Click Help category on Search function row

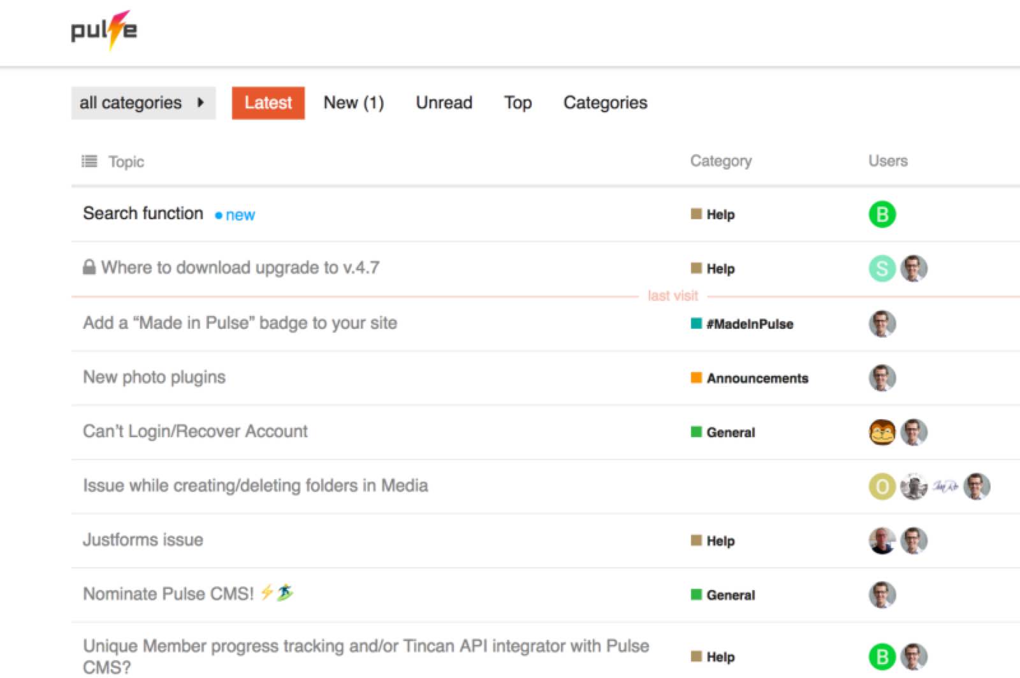click(713, 215)
